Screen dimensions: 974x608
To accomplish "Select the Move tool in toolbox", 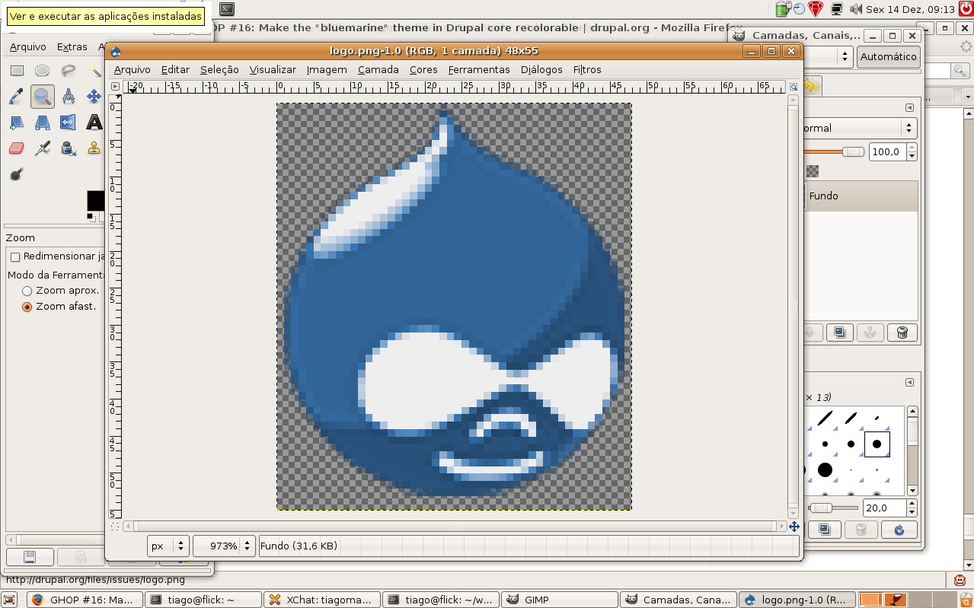I will point(94,96).
